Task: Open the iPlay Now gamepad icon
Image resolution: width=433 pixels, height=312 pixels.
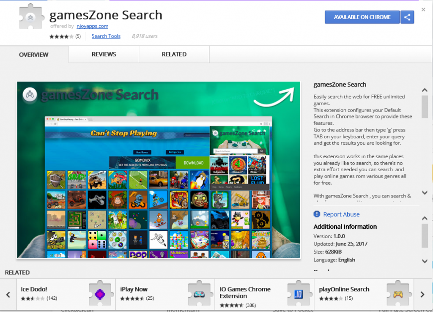Action: 200,294
